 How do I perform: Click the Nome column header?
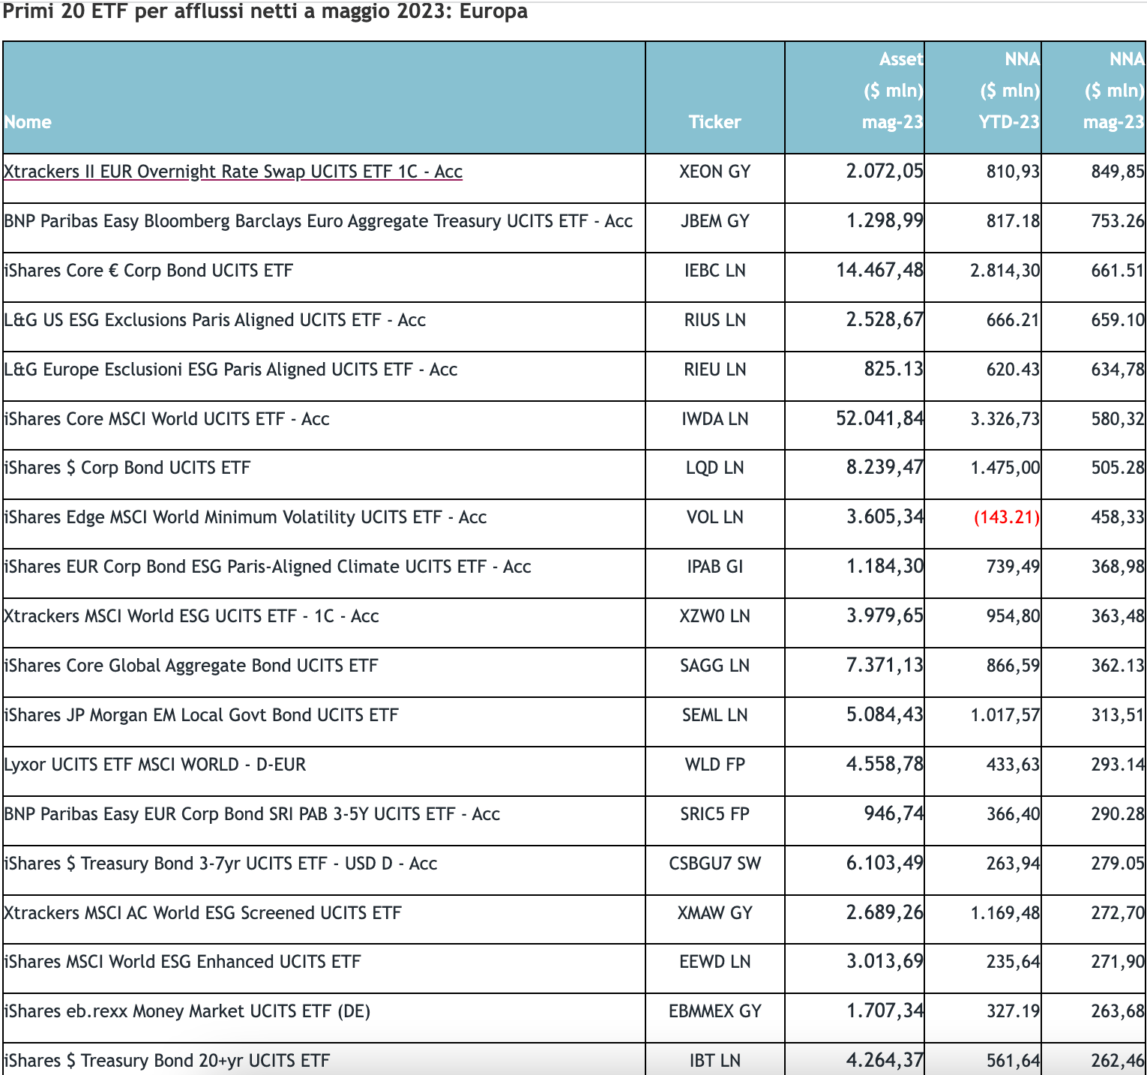pos(28,122)
